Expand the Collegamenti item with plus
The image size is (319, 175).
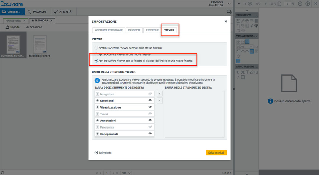pos(97,134)
